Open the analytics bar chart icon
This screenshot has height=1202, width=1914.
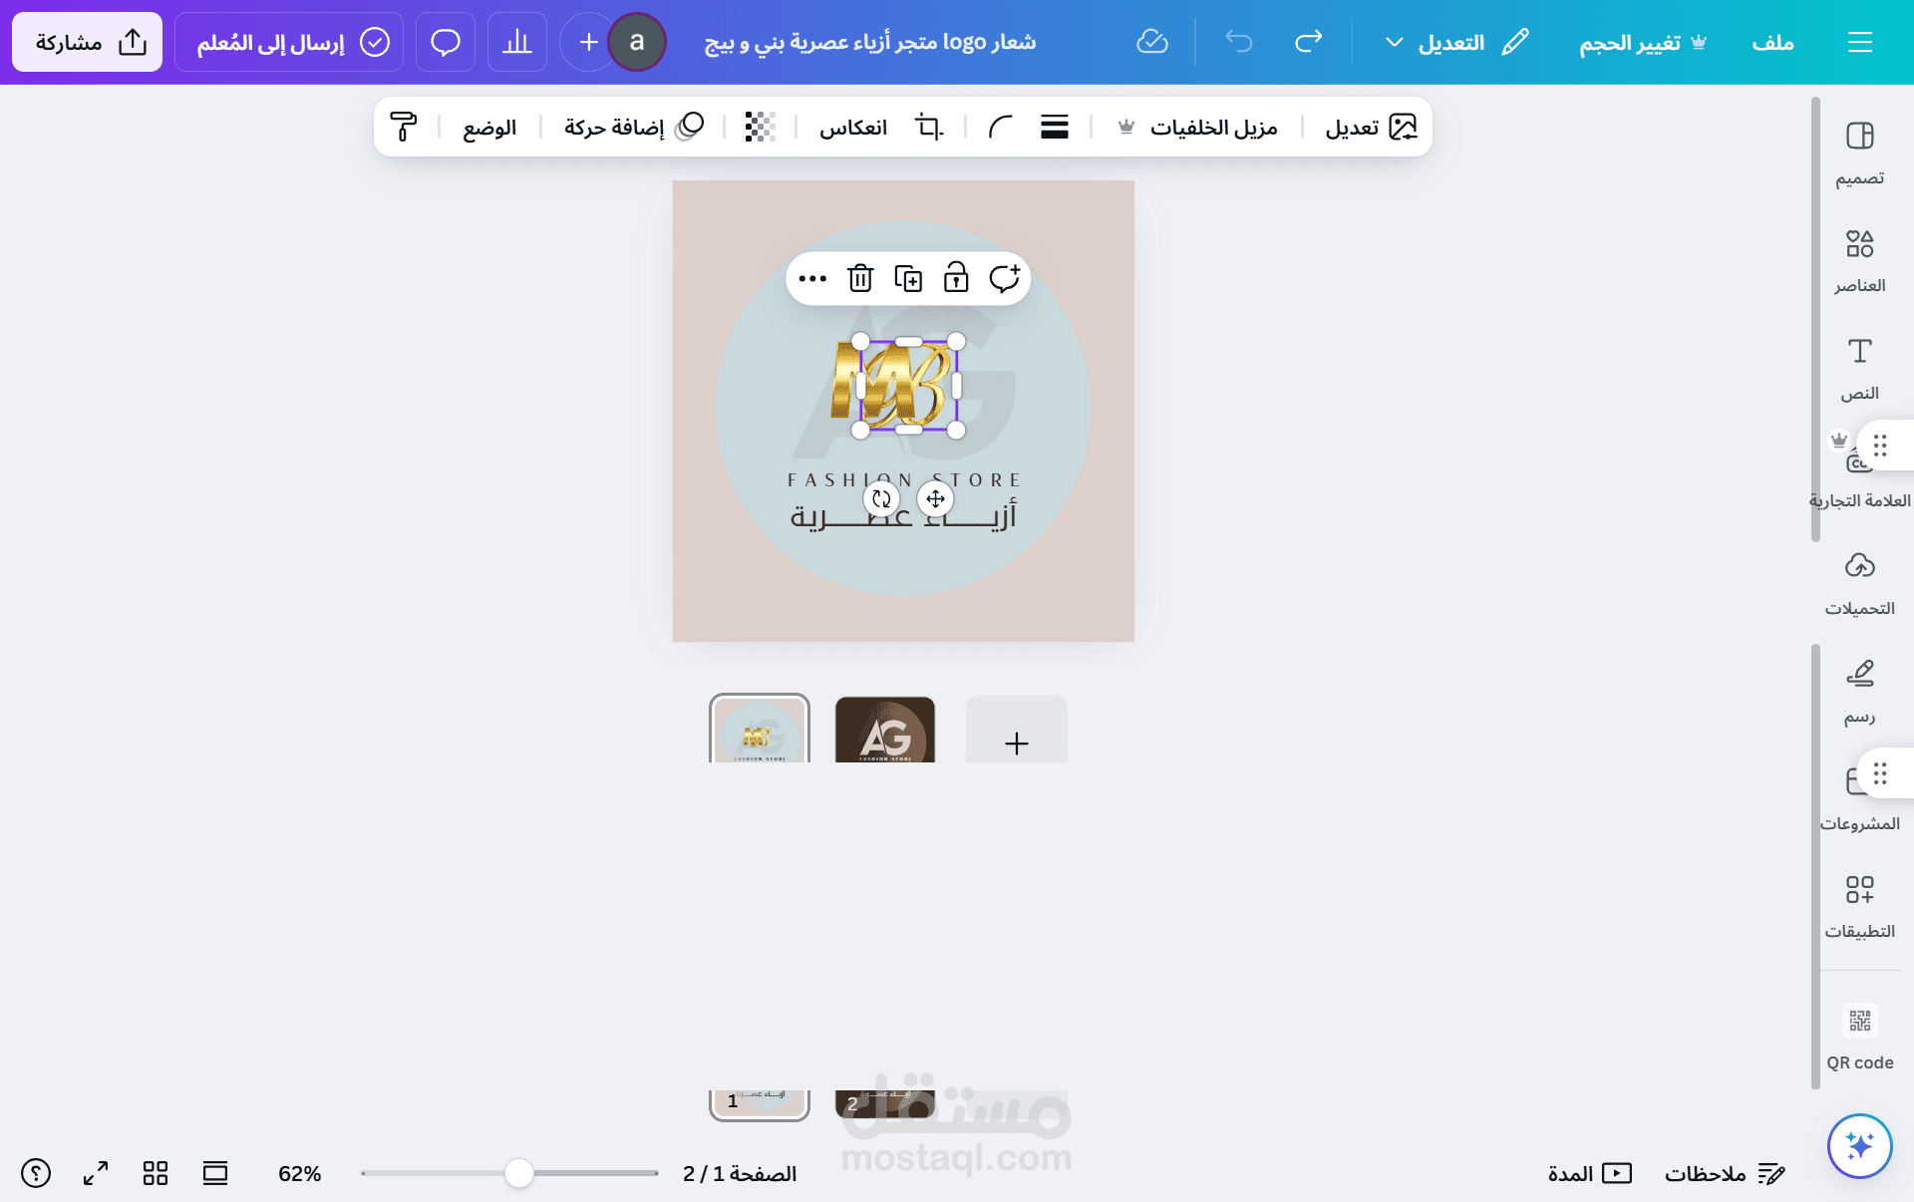click(516, 42)
